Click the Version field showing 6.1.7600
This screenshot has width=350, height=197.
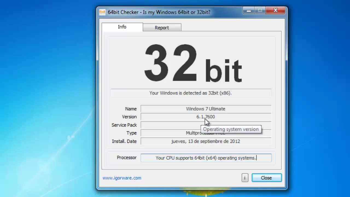tap(206, 117)
